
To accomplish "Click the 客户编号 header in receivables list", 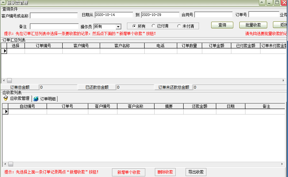I will [x=102, y=106].
